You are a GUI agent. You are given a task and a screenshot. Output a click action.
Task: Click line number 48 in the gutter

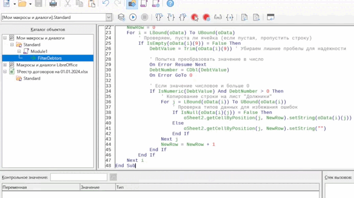click(x=108, y=165)
